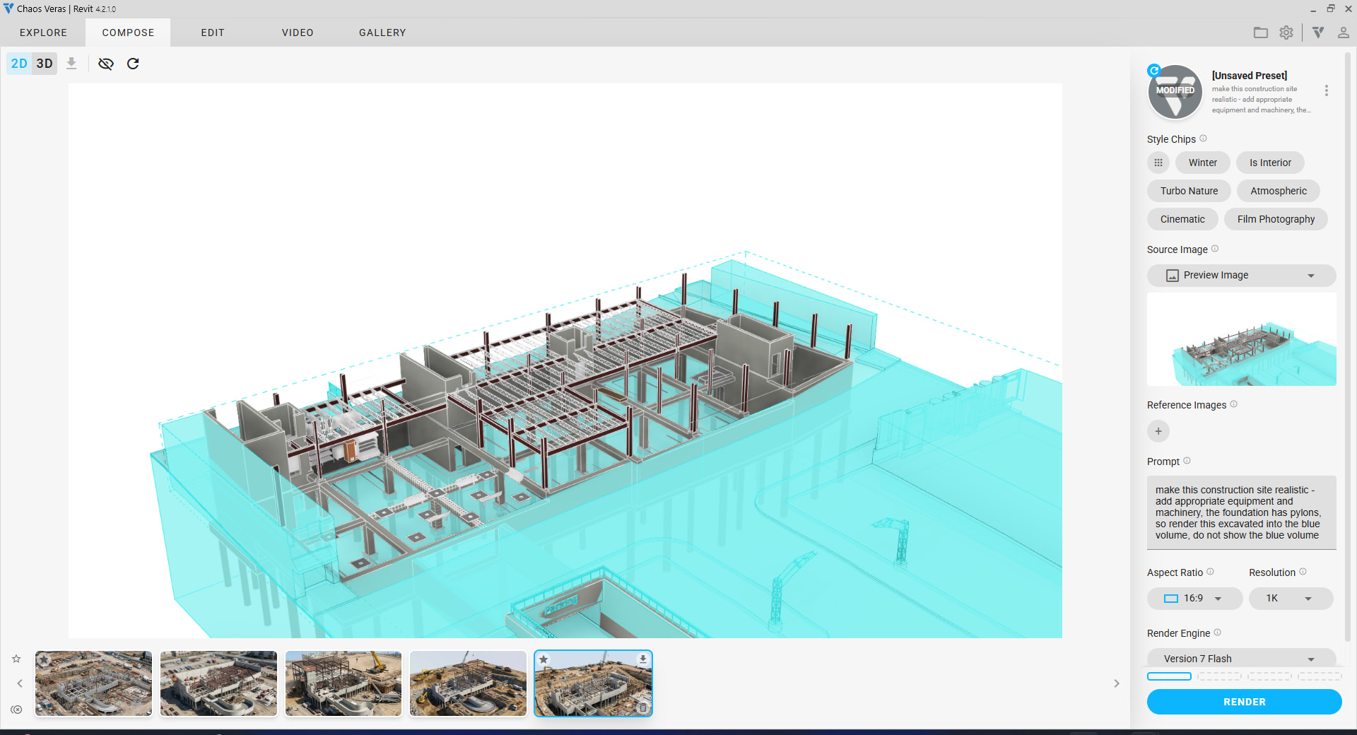Click the user account icon
The image size is (1357, 735).
1343,33
